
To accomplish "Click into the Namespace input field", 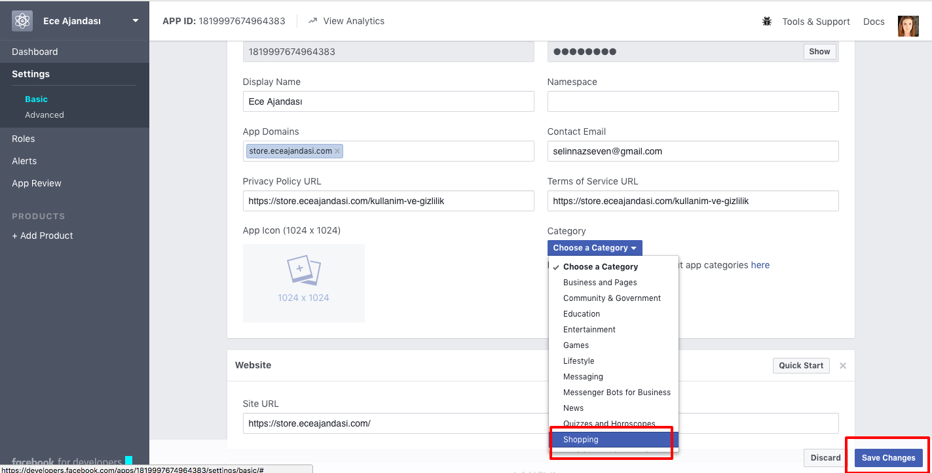I will tap(692, 101).
